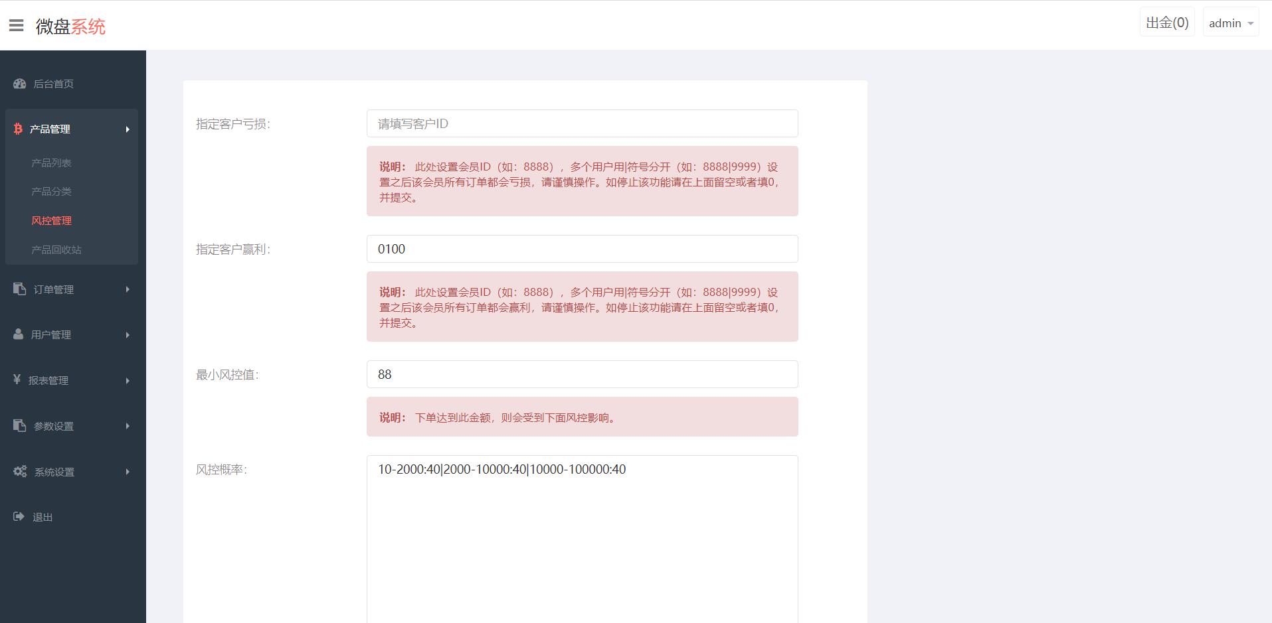Screen dimensions: 1272x623
Task: Select 风控管理 in the sidebar
Action: tap(51, 220)
